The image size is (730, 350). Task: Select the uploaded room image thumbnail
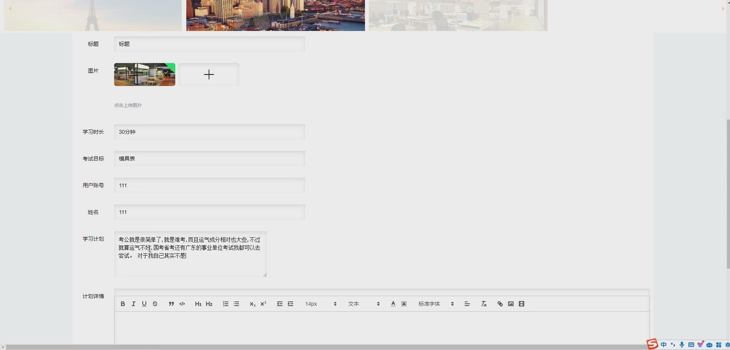(x=145, y=75)
